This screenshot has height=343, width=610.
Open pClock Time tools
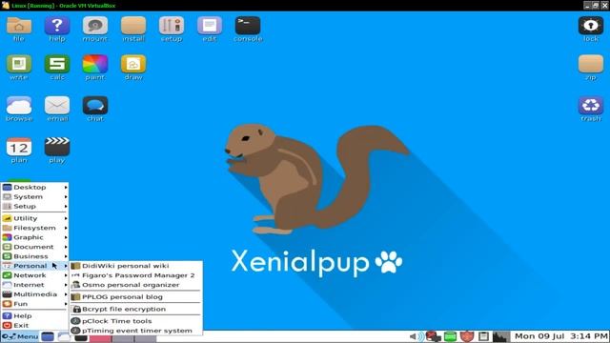136,321
